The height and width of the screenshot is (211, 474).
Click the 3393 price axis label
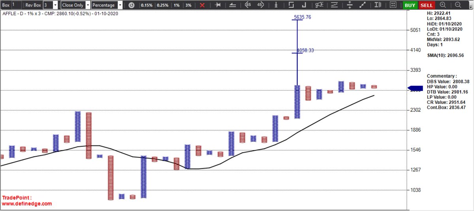click(416, 70)
